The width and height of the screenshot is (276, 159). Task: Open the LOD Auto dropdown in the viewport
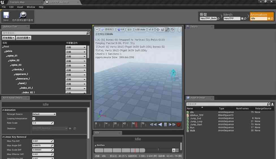pos(140,30)
